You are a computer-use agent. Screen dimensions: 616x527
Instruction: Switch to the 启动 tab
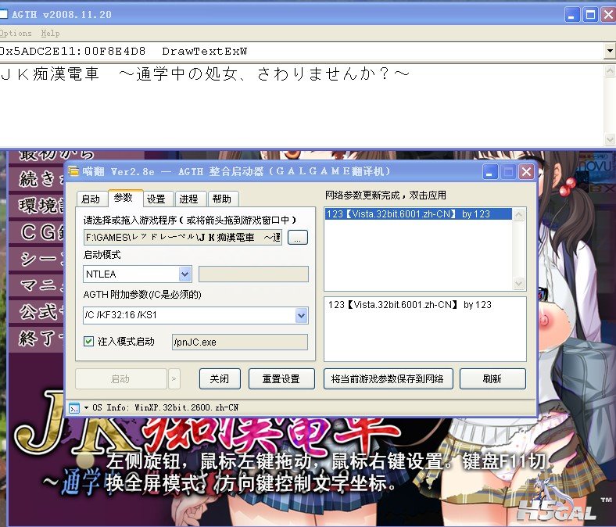[x=91, y=199]
